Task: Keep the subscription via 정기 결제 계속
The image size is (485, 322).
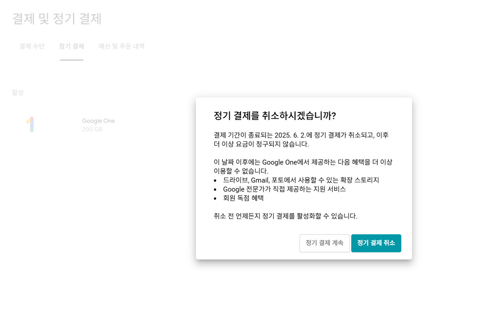Action: coord(325,243)
